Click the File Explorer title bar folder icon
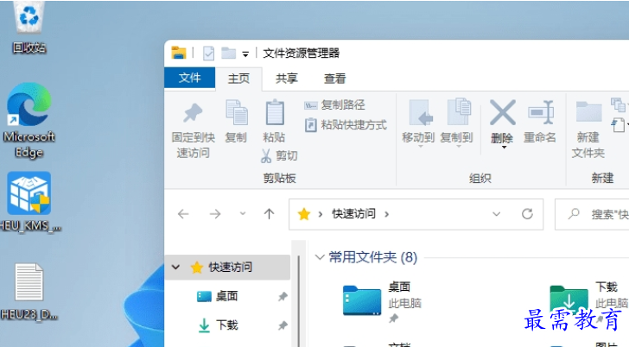 point(179,53)
